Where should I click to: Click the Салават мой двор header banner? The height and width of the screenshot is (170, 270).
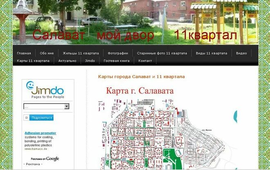click(135, 22)
